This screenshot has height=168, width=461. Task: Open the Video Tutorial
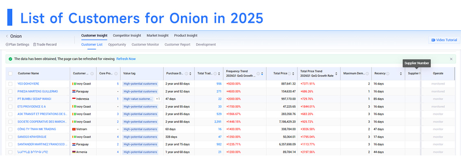pos(444,40)
